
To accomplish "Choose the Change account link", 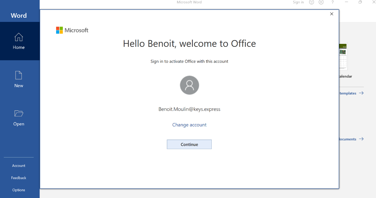I will 189,125.
